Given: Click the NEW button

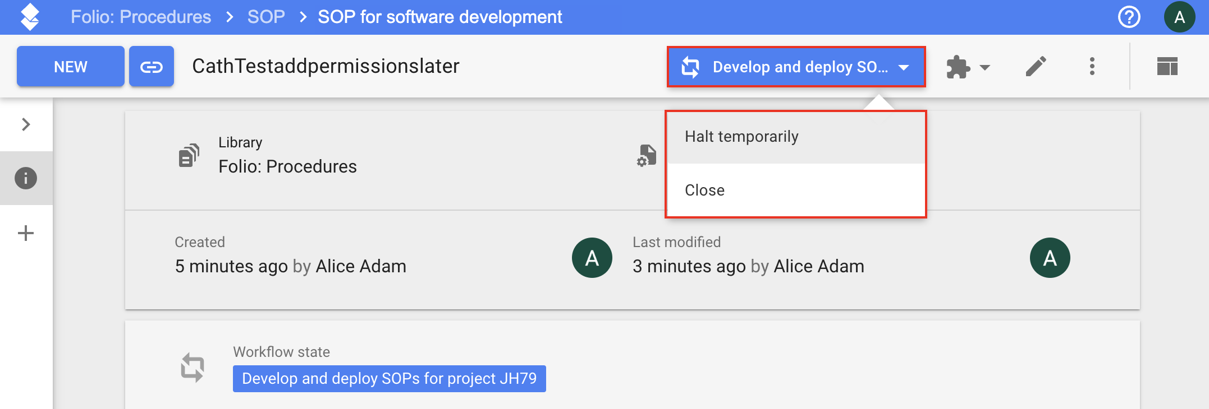Looking at the screenshot, I should tap(71, 66).
